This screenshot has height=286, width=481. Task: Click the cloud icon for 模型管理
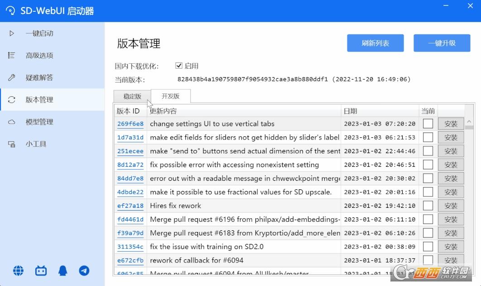(x=11, y=122)
